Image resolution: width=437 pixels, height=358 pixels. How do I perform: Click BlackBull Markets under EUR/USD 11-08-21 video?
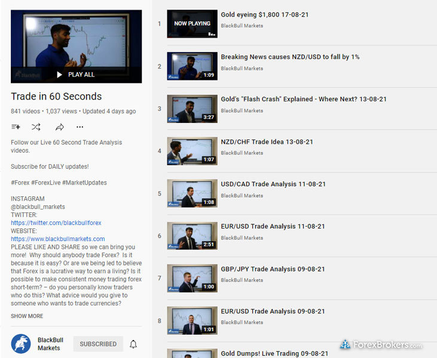click(242, 238)
